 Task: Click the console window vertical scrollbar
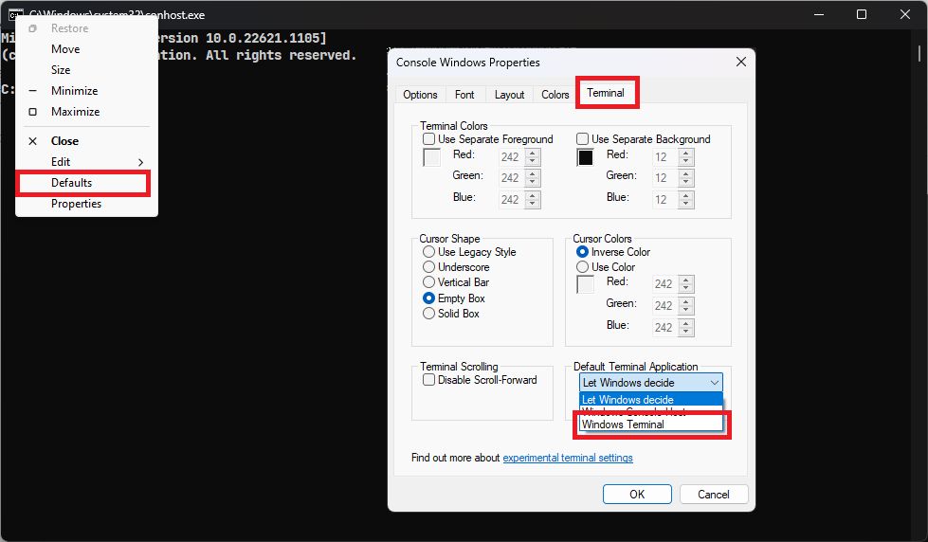coord(919,53)
